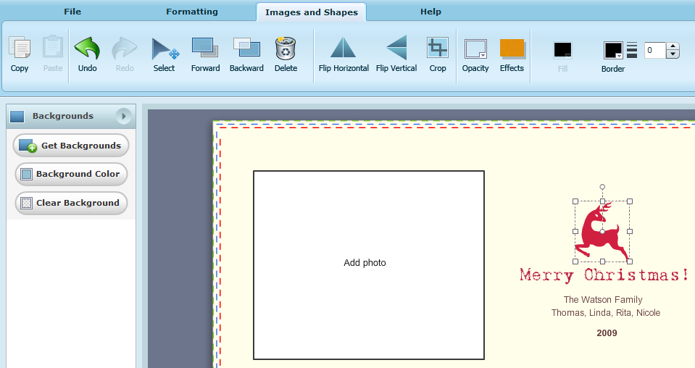Open the Border color swatch dropdown
The image size is (695, 368).
pos(613,51)
